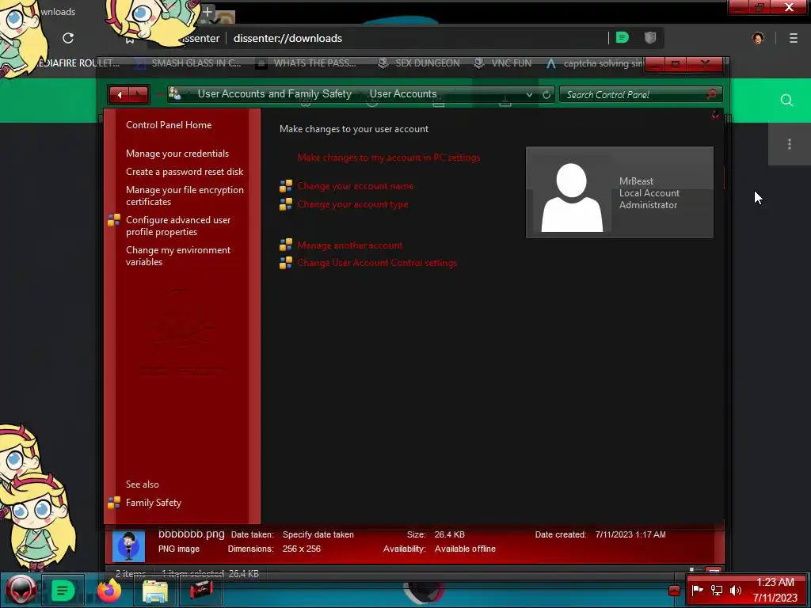Open the 'WHATS THE PASS...' bookmark
Image resolution: width=811 pixels, height=608 pixels.
coord(307,63)
